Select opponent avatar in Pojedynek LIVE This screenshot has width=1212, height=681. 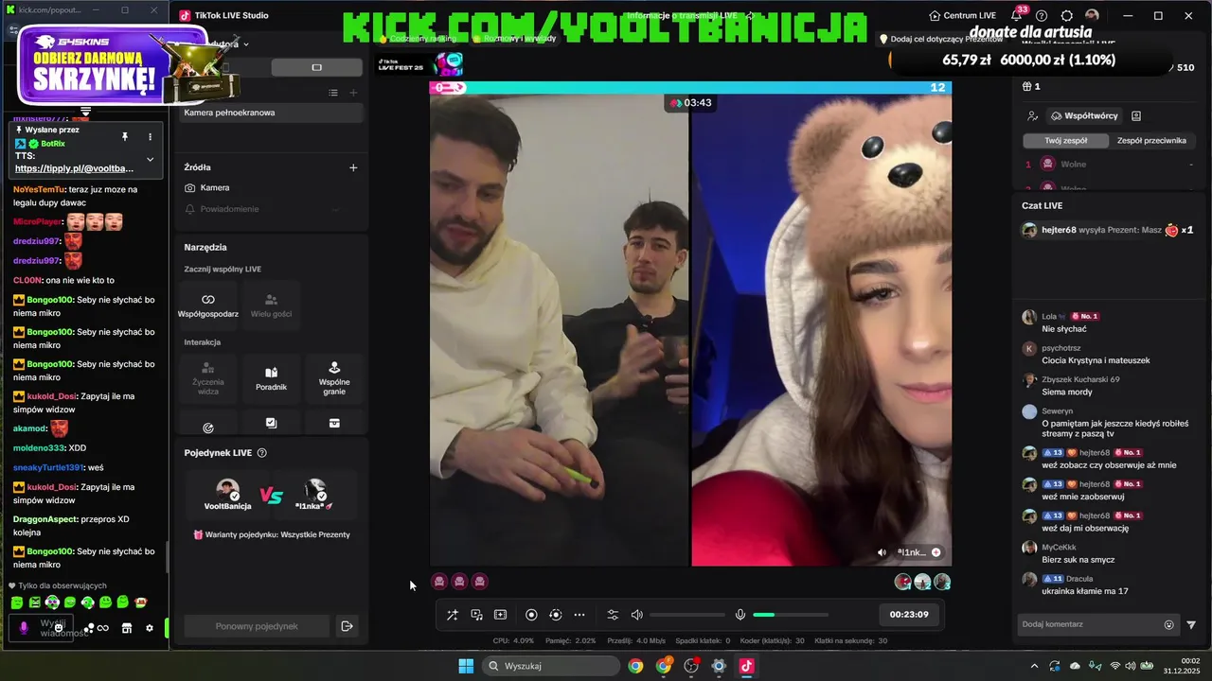(x=315, y=490)
